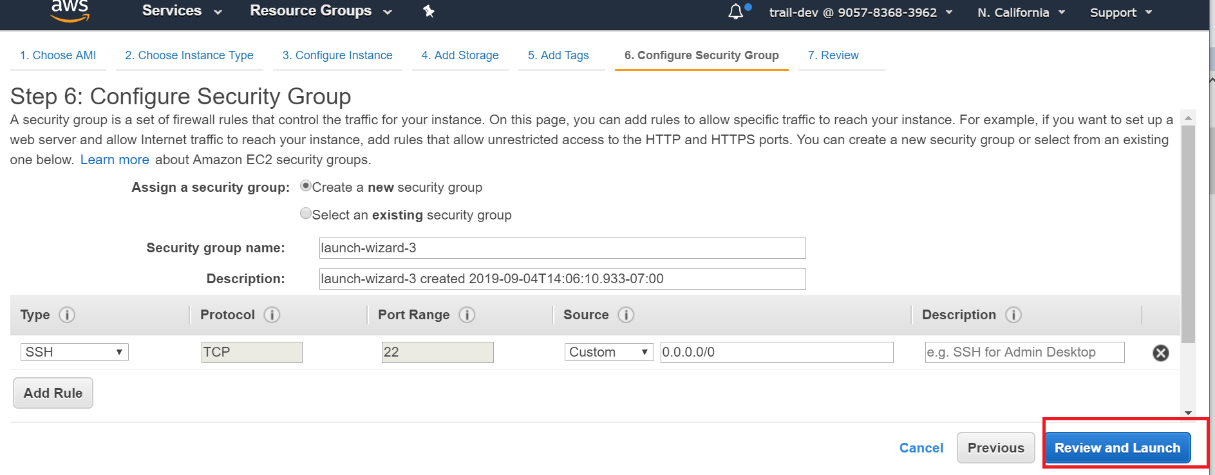Image resolution: width=1215 pixels, height=475 pixels.
Task: Click the AWS logo home icon
Action: pos(70,11)
